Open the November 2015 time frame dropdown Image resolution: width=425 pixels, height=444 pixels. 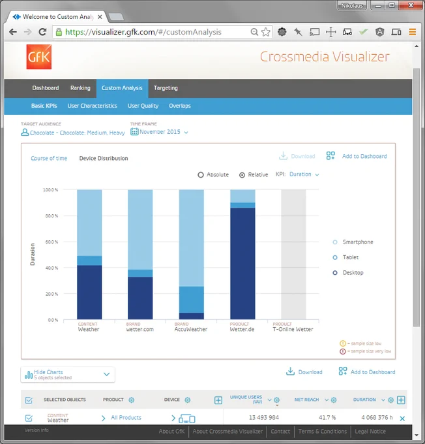click(x=164, y=132)
